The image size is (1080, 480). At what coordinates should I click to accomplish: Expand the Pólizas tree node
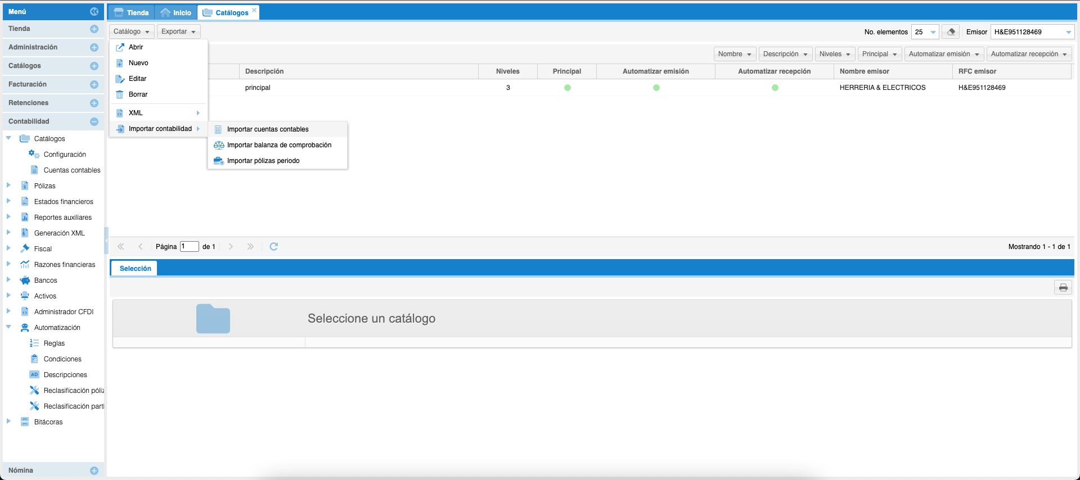8,185
